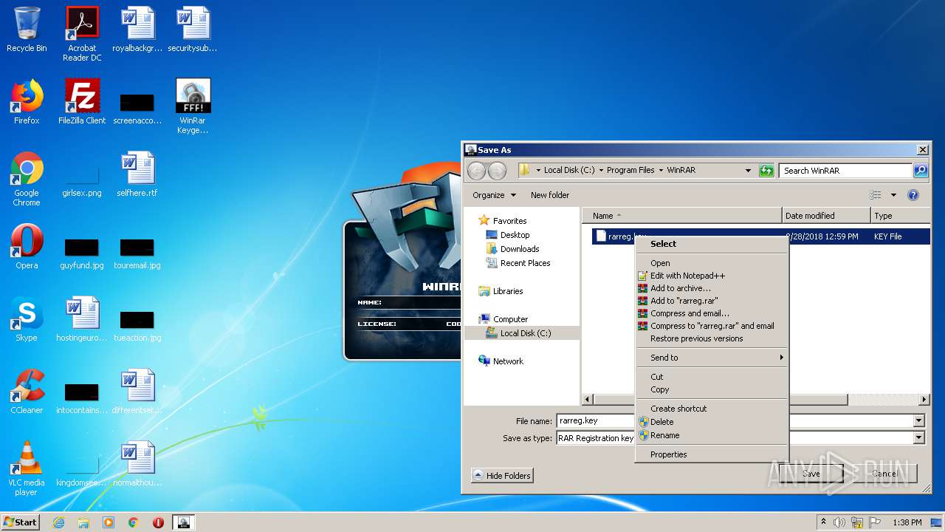The height and width of the screenshot is (532, 945).
Task: Select the securitysub document icon
Action: point(193,30)
